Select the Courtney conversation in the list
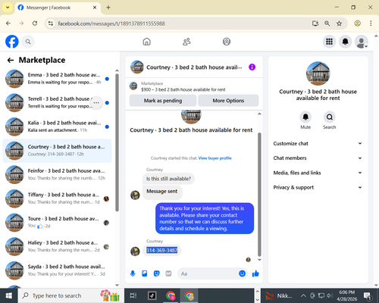The width and height of the screenshot is (379, 303). tap(57, 151)
